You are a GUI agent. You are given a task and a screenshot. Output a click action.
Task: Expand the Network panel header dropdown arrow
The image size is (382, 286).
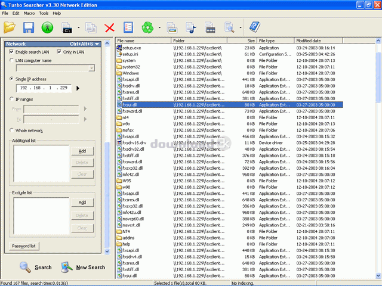tap(97, 44)
